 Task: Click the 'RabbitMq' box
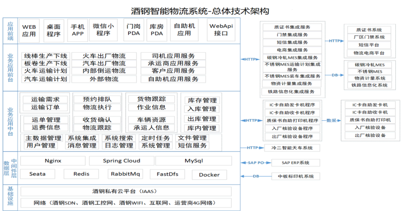125,174
